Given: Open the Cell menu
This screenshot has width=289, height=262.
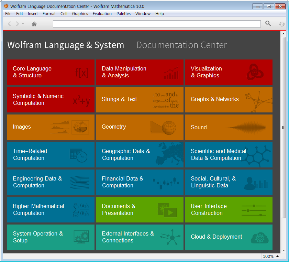Looking at the screenshot, I should click(x=64, y=14).
